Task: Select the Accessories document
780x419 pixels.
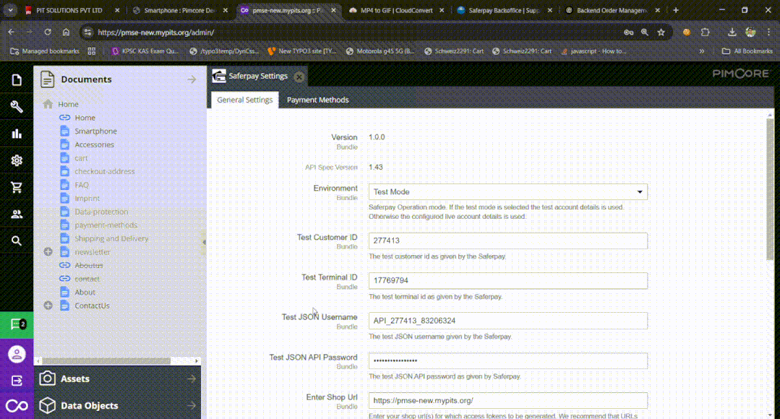Action: tap(94, 144)
